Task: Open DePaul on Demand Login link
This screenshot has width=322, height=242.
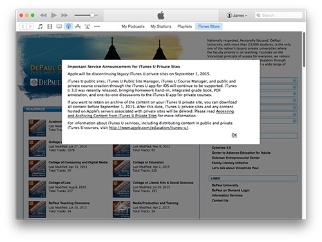Action: click(x=231, y=191)
